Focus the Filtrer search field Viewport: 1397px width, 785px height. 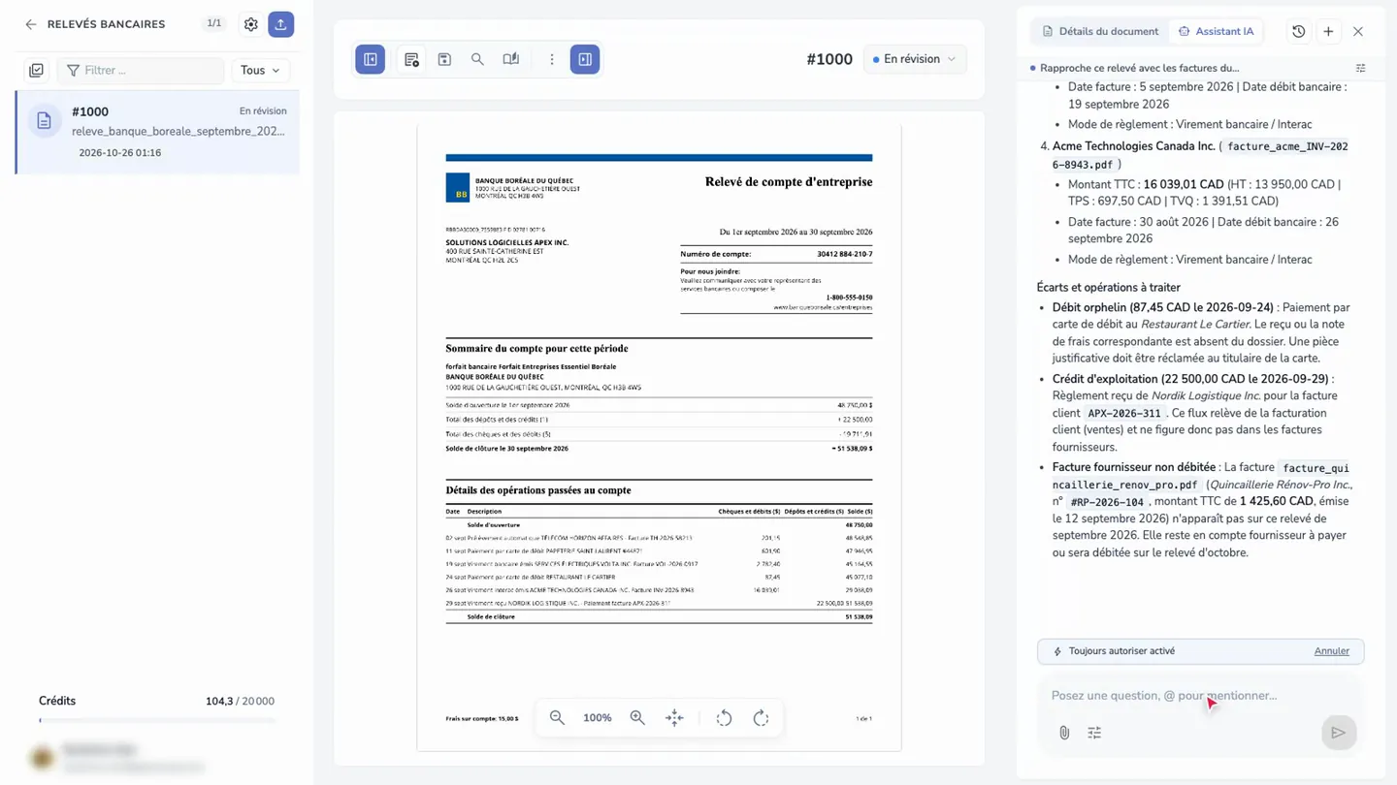tap(141, 71)
